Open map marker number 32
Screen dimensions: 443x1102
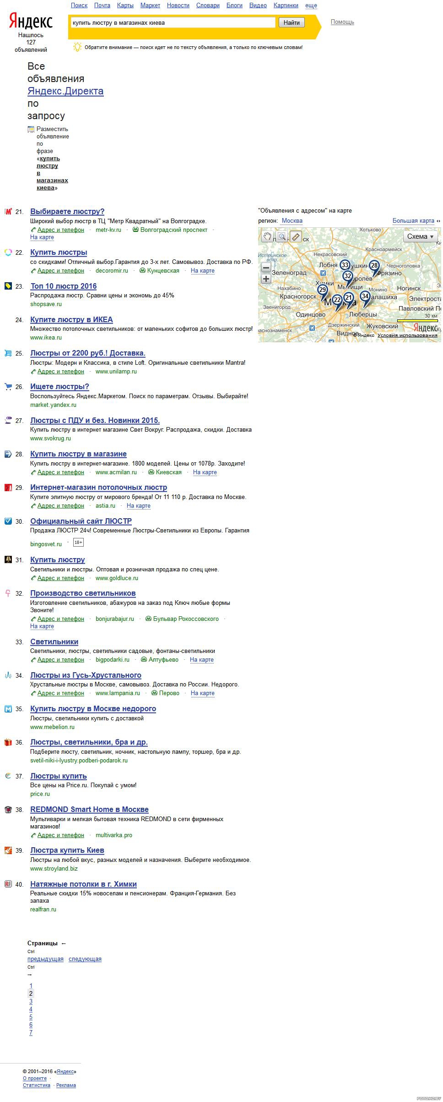(x=348, y=277)
